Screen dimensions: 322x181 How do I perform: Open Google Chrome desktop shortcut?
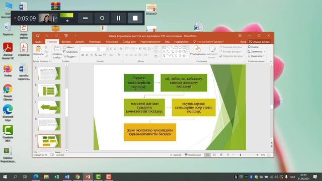pyautogui.click(x=8, y=92)
